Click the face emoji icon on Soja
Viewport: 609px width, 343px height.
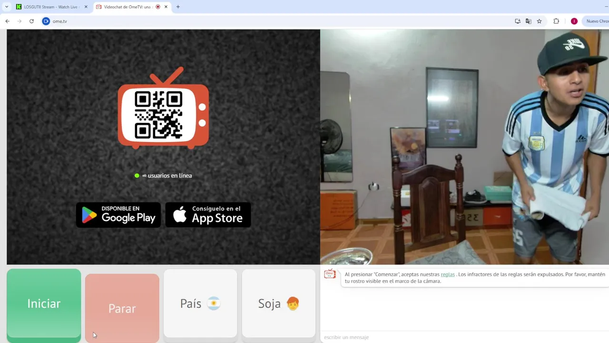pyautogui.click(x=293, y=303)
